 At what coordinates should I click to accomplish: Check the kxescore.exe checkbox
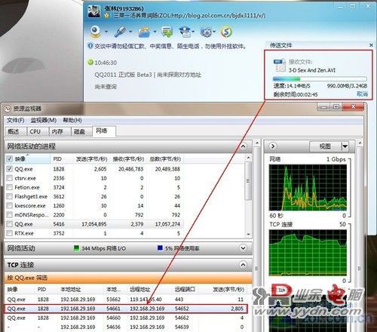[9, 205]
